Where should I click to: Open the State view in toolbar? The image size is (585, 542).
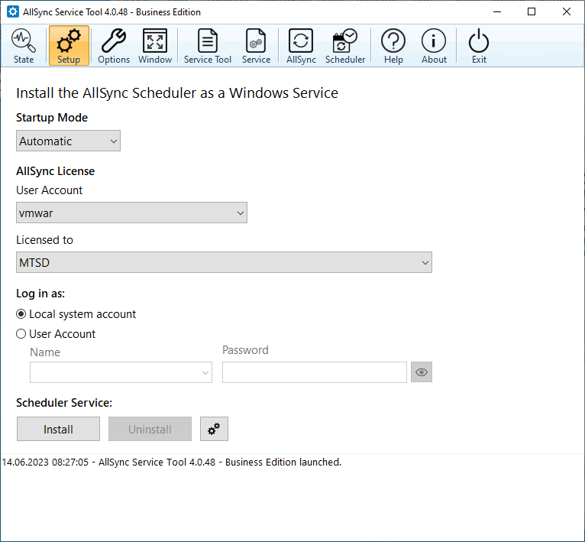pyautogui.click(x=24, y=46)
